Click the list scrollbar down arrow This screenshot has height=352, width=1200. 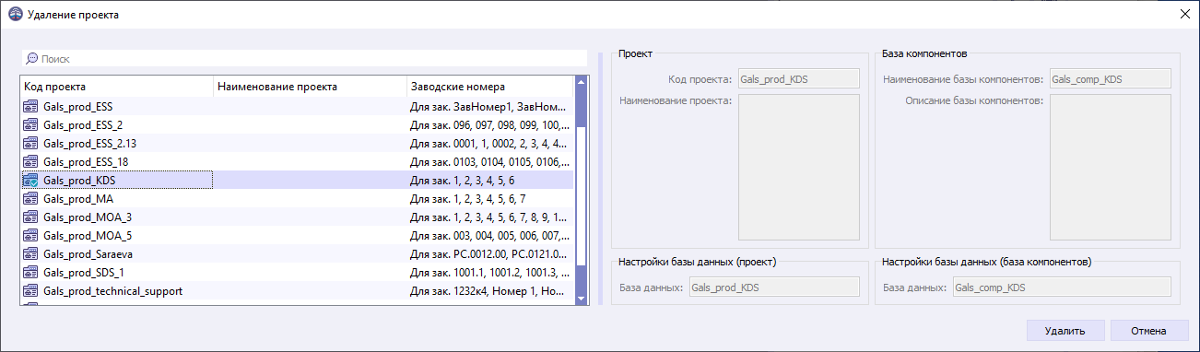pyautogui.click(x=581, y=299)
